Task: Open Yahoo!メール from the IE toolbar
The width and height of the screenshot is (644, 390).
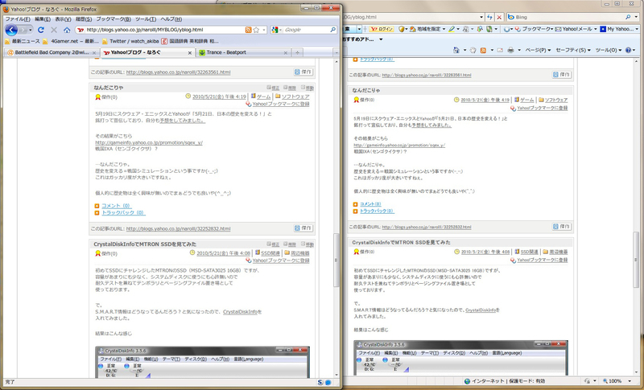Action: pos(573,29)
